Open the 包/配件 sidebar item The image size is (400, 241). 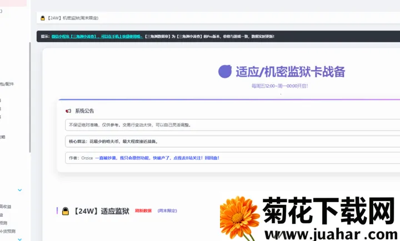point(7,84)
